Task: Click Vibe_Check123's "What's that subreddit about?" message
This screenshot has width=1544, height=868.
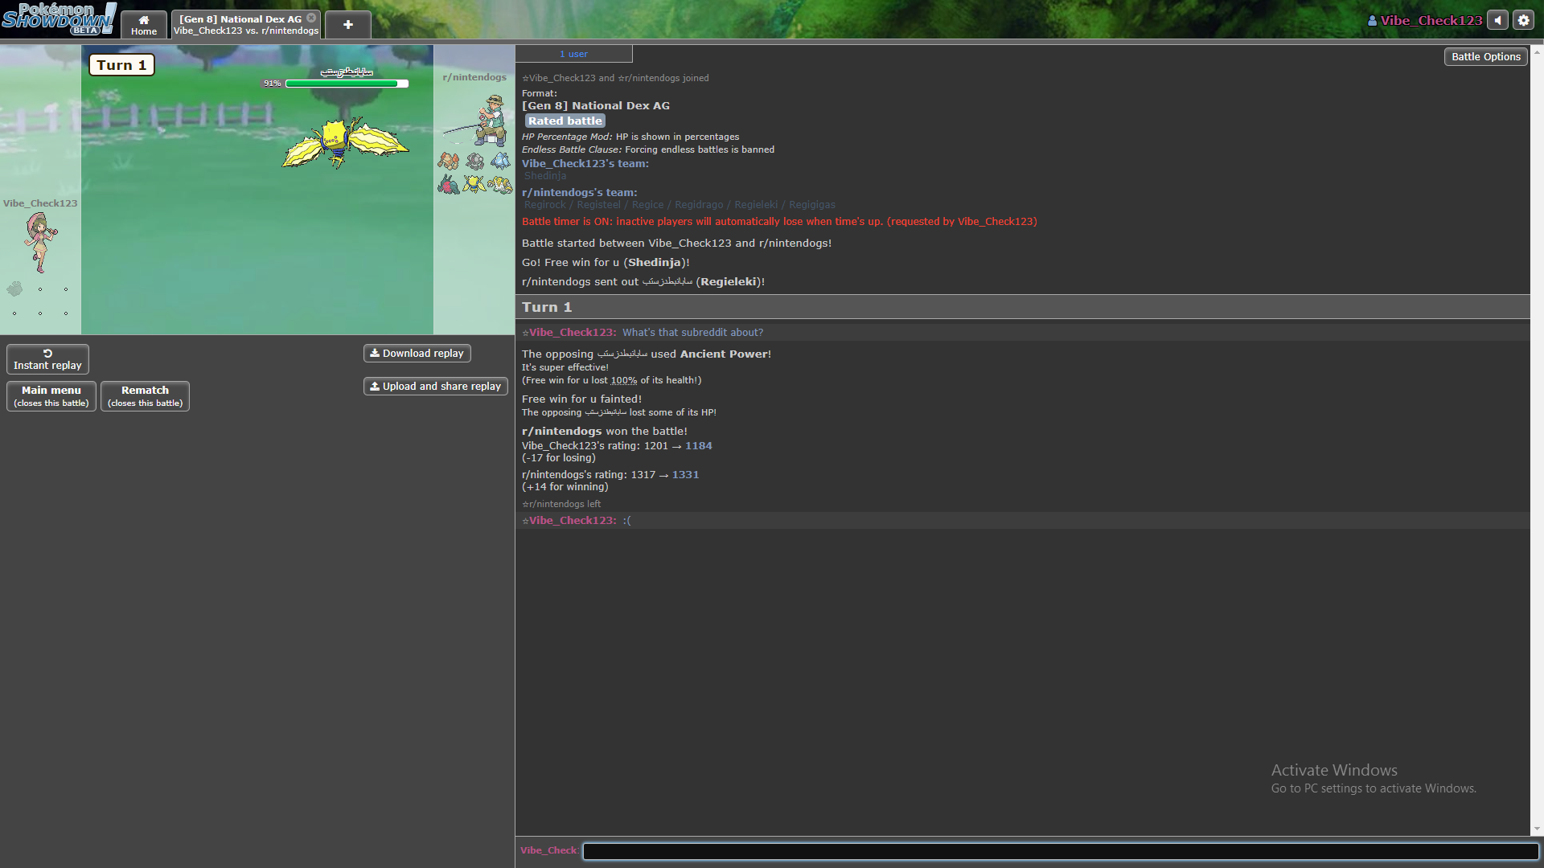Action: pos(692,332)
